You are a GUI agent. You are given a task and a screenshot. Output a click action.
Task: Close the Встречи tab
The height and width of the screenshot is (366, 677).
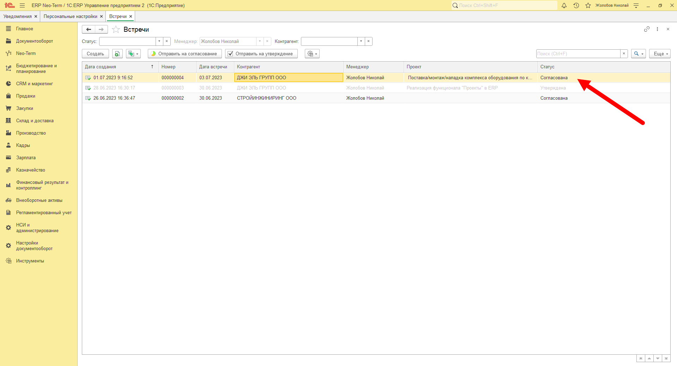coord(131,16)
